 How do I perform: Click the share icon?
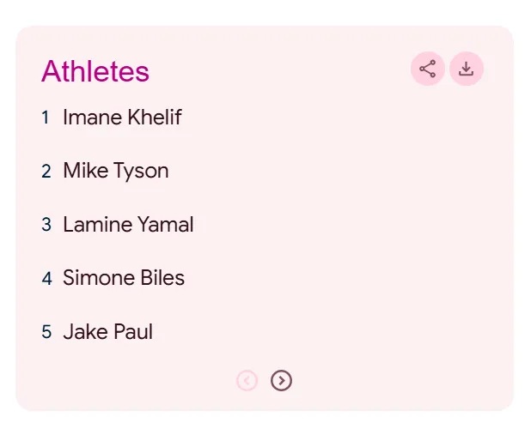[x=427, y=69]
